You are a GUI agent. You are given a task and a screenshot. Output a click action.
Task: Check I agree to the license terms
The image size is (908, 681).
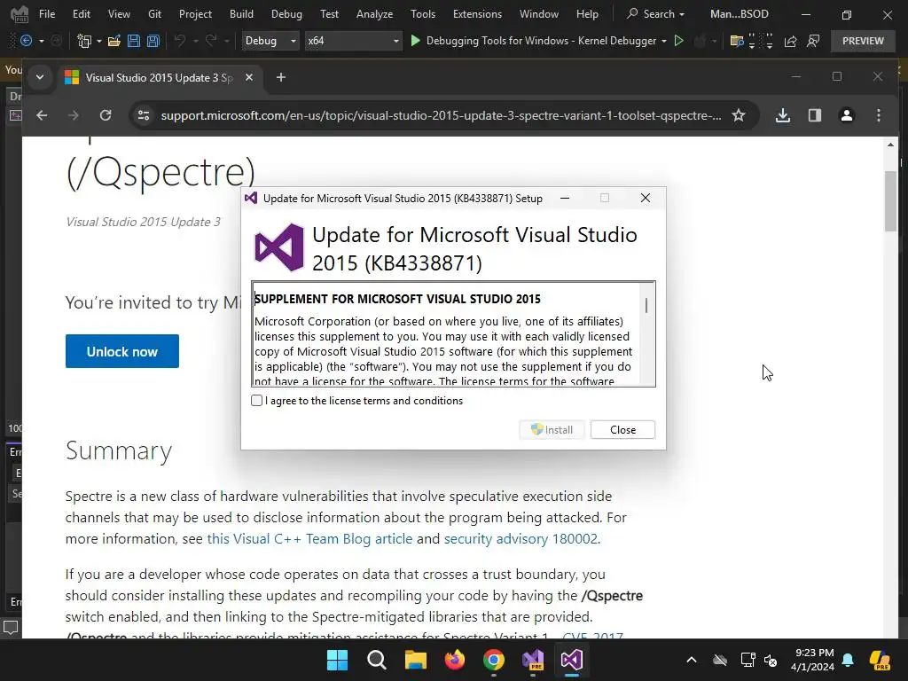tap(256, 400)
